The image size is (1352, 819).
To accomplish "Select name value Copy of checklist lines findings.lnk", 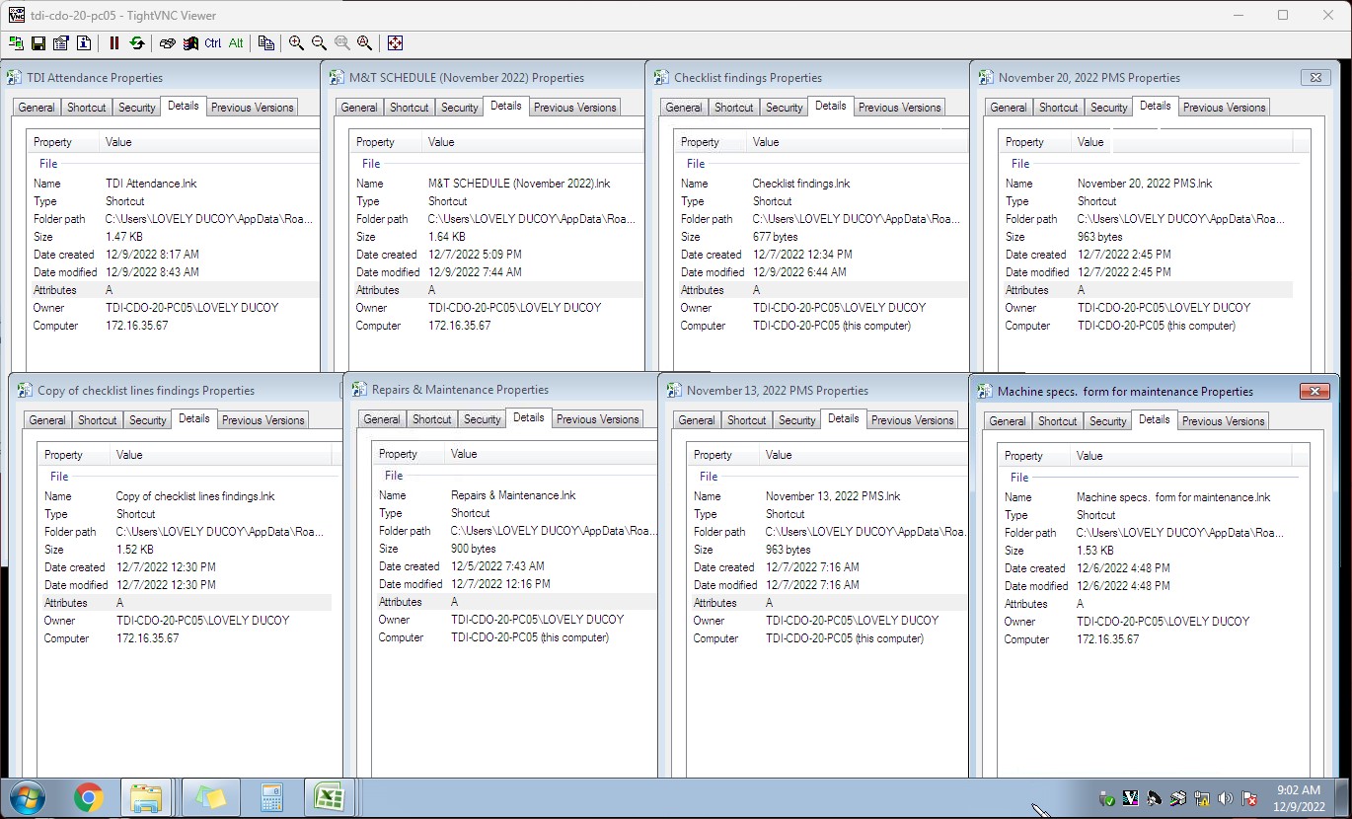I will pyautogui.click(x=195, y=496).
